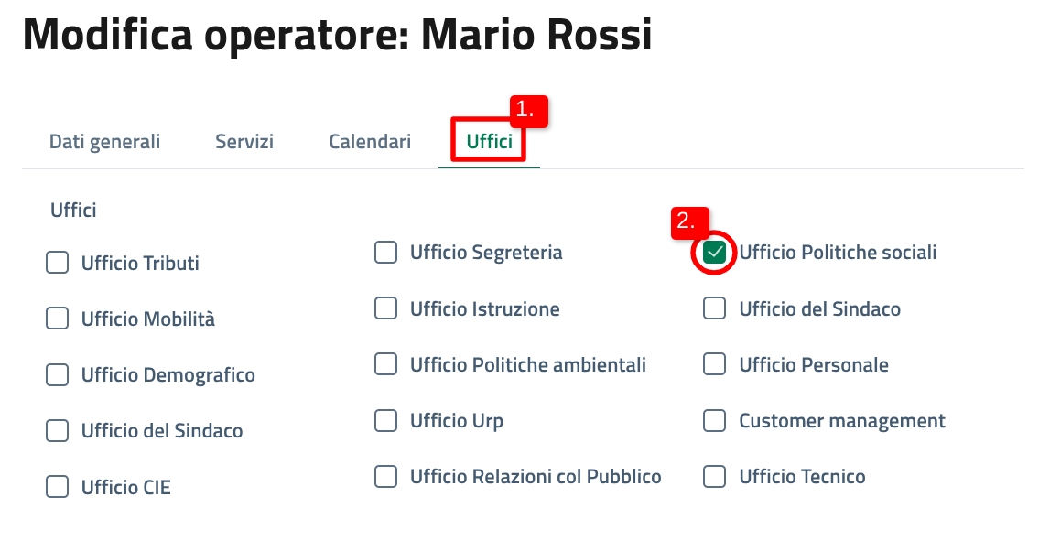The image size is (1039, 540).
Task: Enable Ufficio Politiche ambientali checkbox
Action: coord(386,365)
